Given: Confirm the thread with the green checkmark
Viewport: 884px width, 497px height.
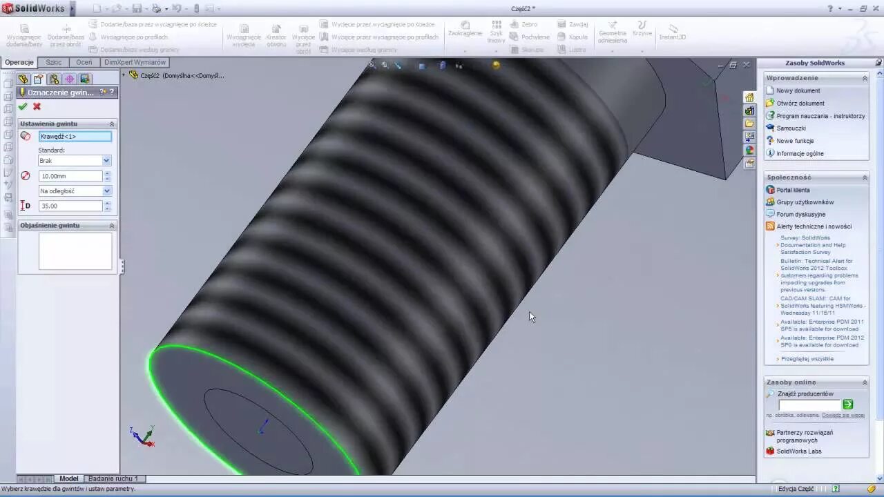Looking at the screenshot, I should pos(23,106).
